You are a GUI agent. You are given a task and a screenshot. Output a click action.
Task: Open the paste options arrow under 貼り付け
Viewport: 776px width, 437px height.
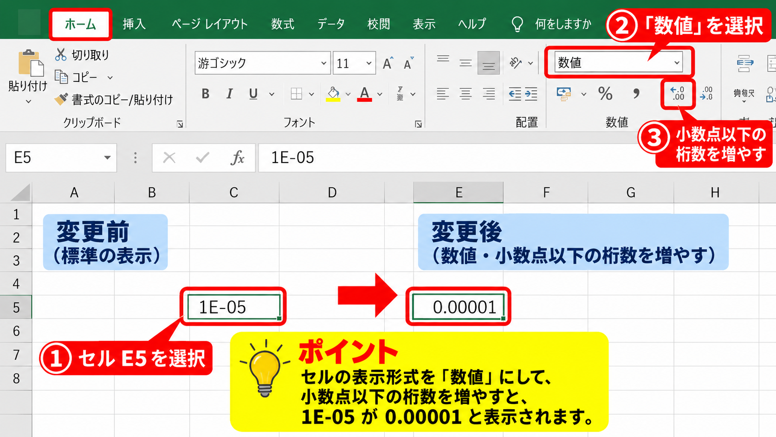click(x=28, y=101)
